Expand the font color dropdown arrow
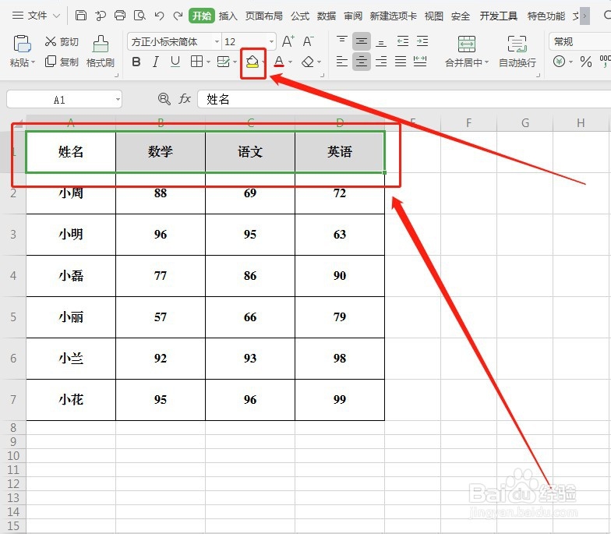Viewport: 611px width, 534px height. [290, 62]
